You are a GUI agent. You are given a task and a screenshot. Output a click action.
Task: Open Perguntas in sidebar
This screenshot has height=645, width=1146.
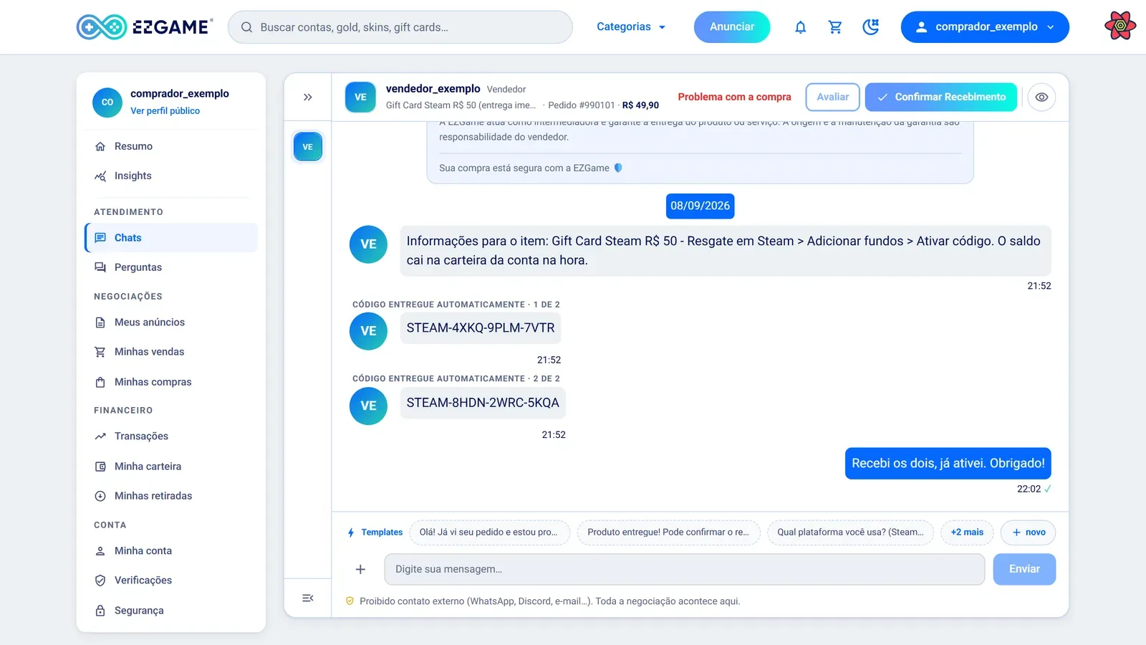171,267
